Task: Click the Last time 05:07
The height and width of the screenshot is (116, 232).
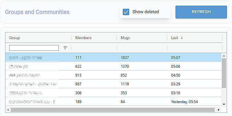Action: pyautogui.click(x=176, y=57)
